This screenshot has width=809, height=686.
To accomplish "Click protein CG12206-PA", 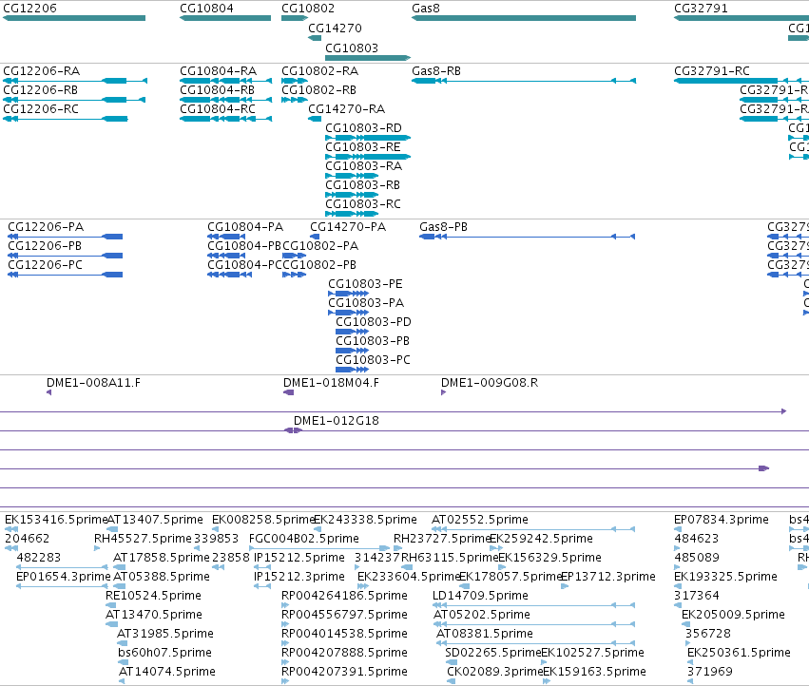I will click(x=65, y=237).
